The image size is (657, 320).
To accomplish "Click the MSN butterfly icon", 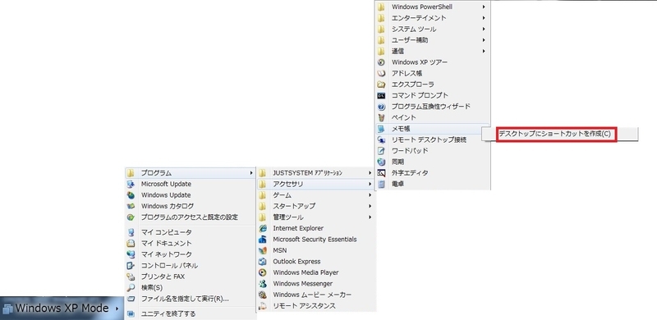I will coord(263,250).
